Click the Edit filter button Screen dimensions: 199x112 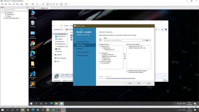tap(147, 40)
